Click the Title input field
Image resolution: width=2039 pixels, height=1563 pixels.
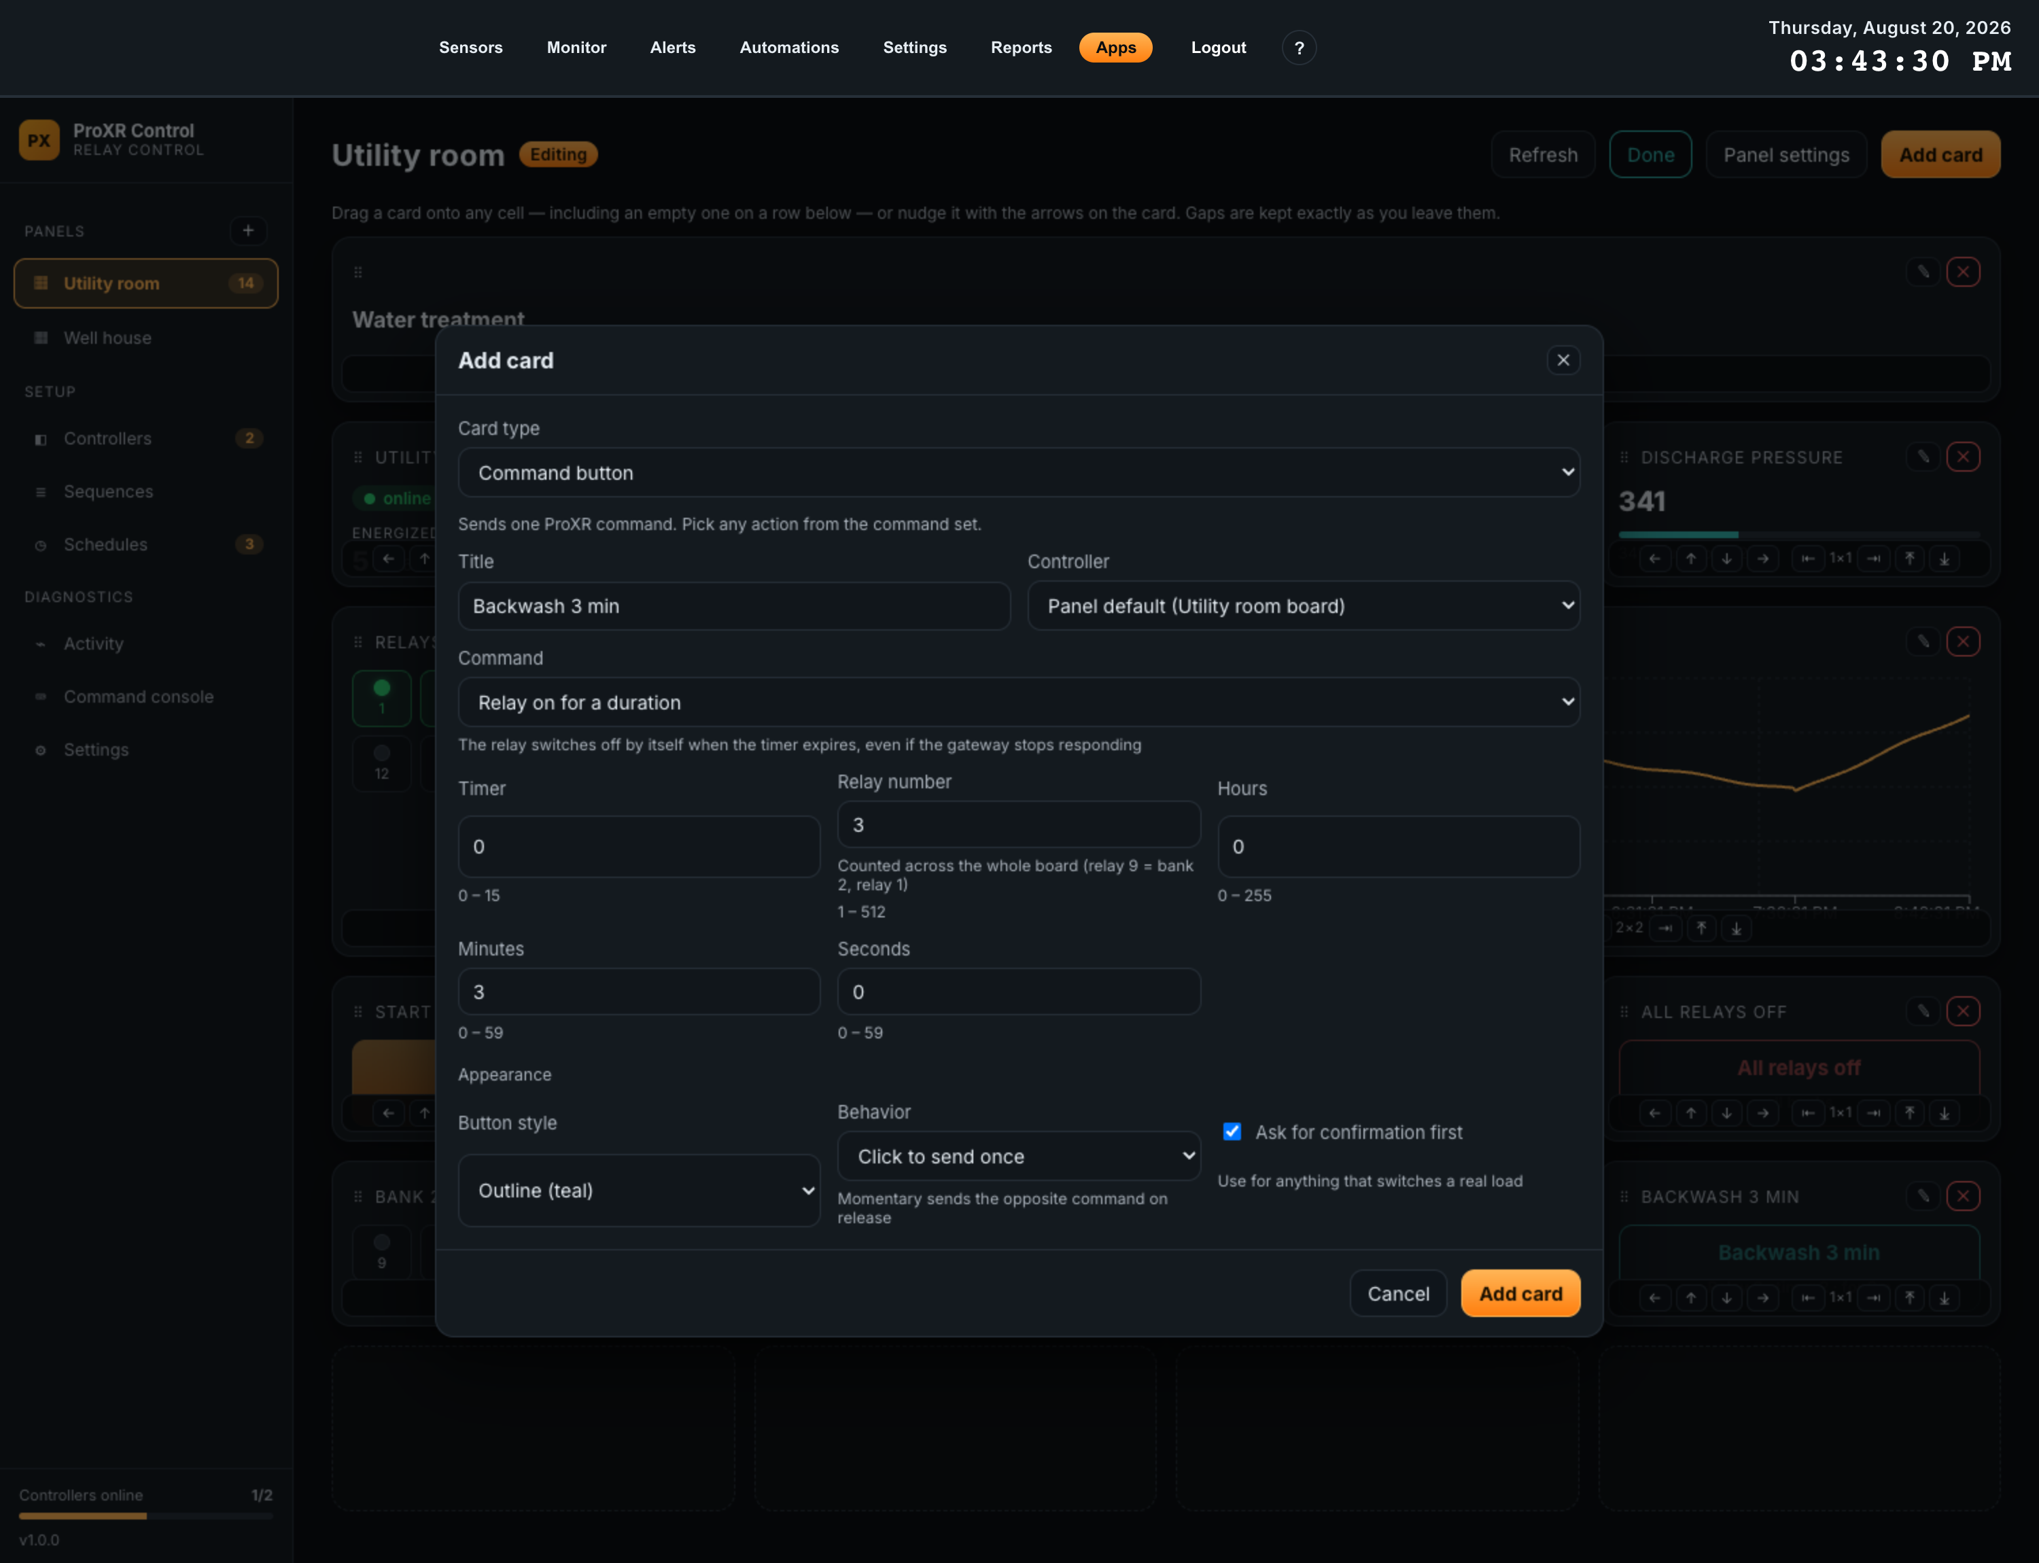point(734,605)
